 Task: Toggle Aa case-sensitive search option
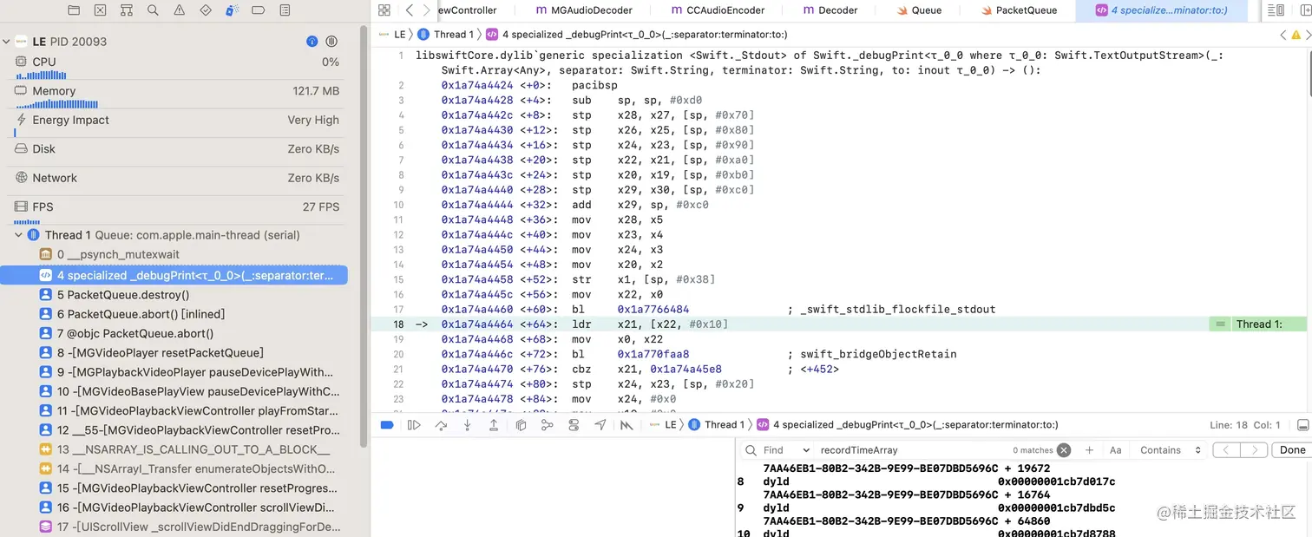pyautogui.click(x=1116, y=450)
